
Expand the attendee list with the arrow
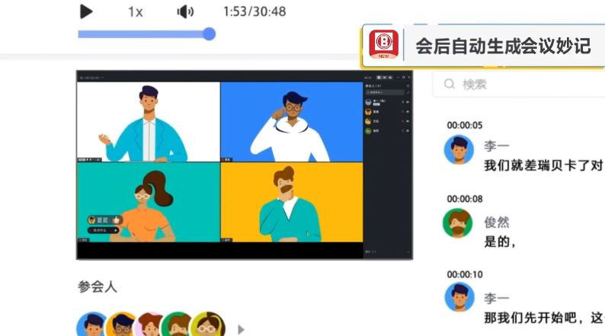tap(241, 329)
